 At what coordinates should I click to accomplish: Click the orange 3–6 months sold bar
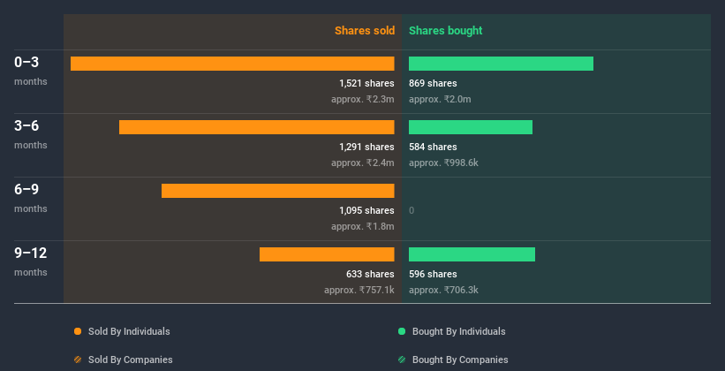(x=257, y=127)
